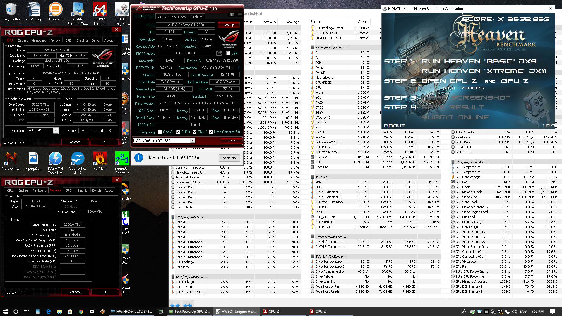Viewport: 562px width, 316px height.
Task: Click the volume speaker tray icon
Action: tap(515, 312)
